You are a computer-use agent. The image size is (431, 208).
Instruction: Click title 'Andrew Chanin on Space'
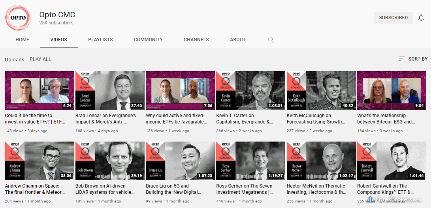[x=35, y=189]
